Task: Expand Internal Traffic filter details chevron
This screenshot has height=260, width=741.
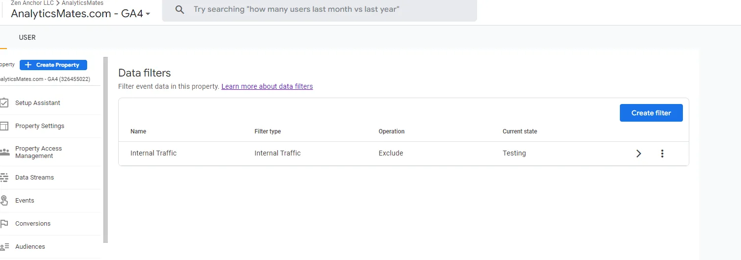Action: [639, 154]
